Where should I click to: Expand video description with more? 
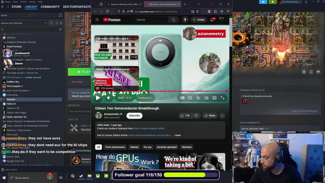(177, 135)
